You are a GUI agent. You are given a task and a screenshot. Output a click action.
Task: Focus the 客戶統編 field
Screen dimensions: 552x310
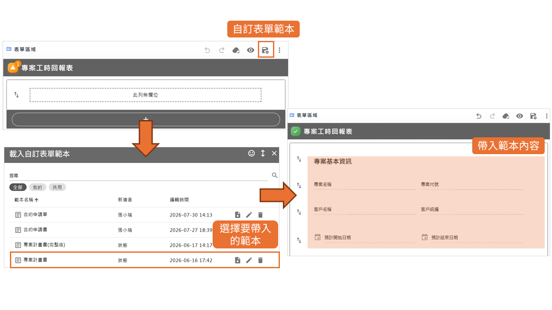pos(472,209)
